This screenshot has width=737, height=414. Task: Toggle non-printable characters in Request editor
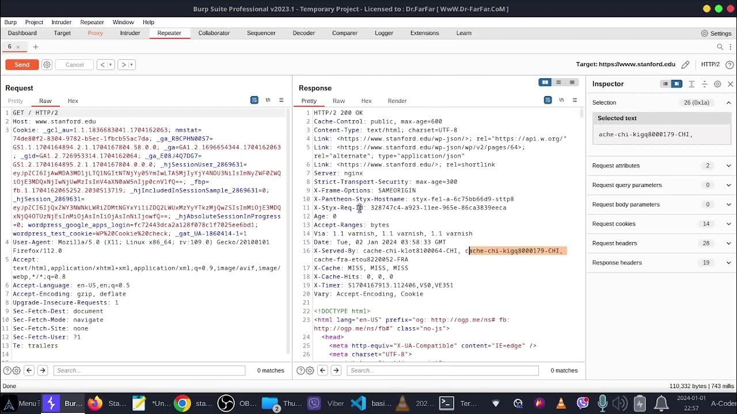tap(268, 100)
